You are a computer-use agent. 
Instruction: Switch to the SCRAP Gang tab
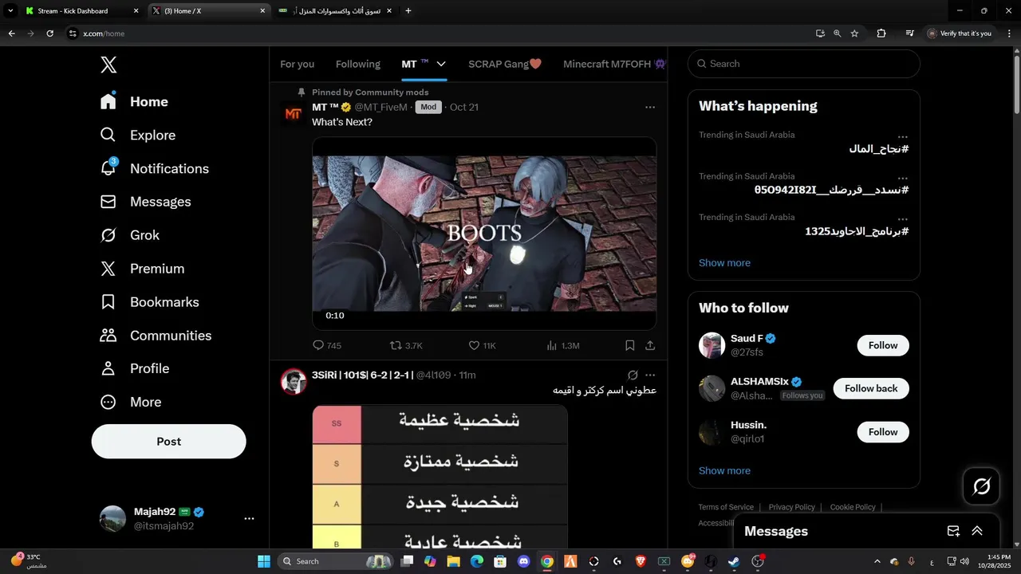[x=505, y=64]
